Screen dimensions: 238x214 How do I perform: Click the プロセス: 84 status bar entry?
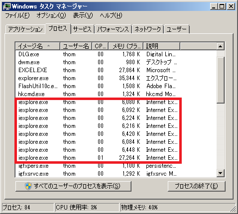pos(28,208)
